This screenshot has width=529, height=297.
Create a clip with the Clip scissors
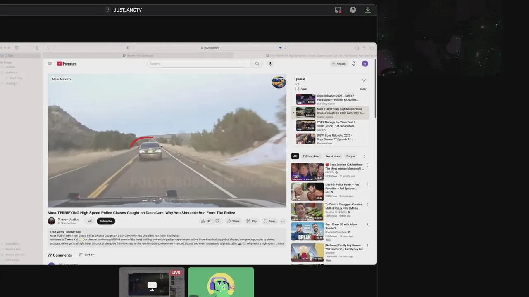(252, 221)
